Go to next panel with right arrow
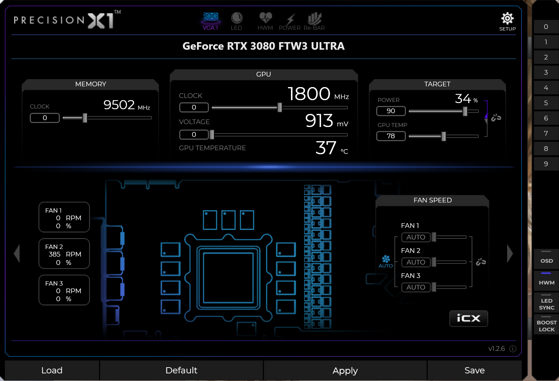 pos(510,253)
